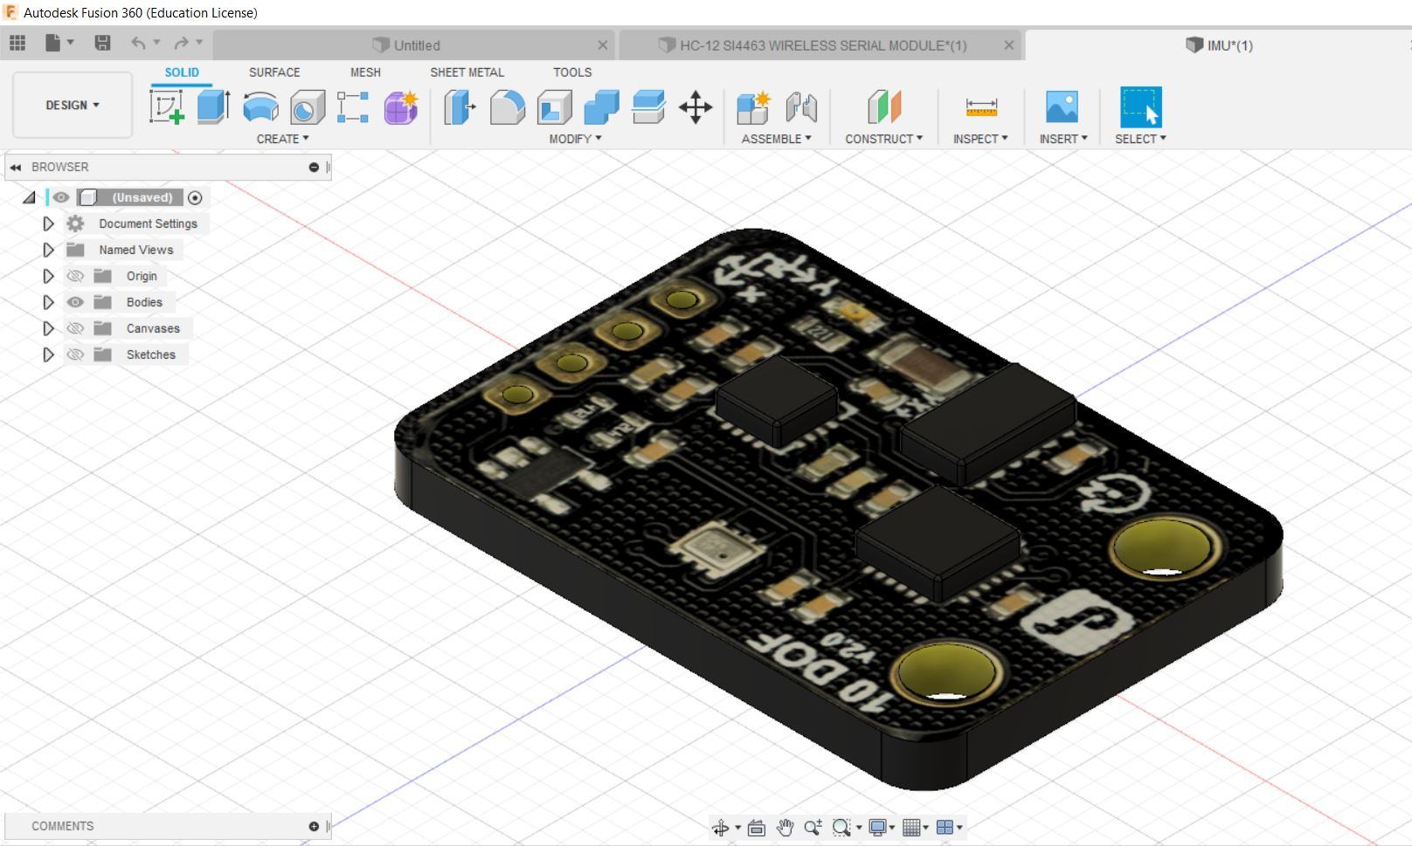Expand the Comments panel plus button
This screenshot has width=1412, height=846.
pos(314,826)
